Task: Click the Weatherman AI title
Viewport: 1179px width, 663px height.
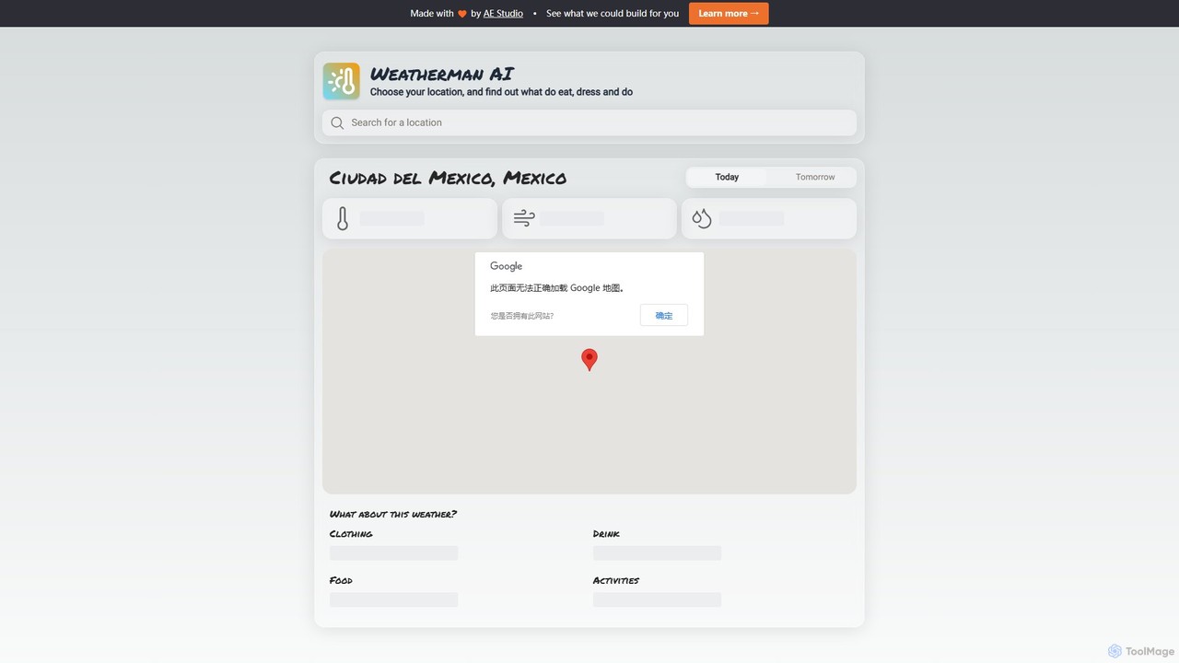Action: point(442,74)
